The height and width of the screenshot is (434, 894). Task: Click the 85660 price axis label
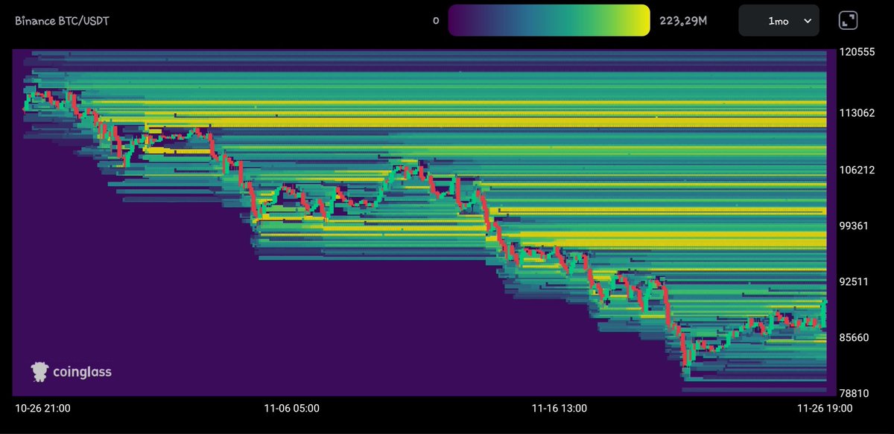tap(854, 337)
